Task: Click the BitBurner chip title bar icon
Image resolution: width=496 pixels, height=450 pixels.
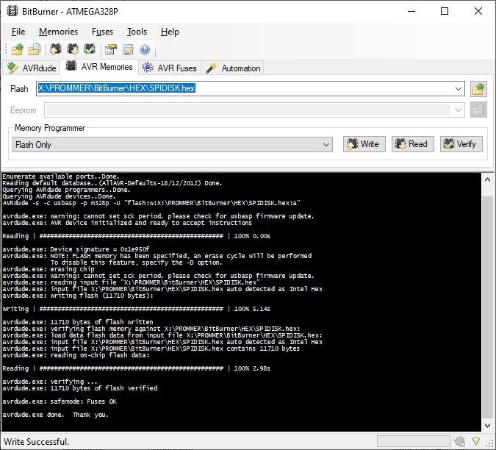Action: tap(12, 11)
